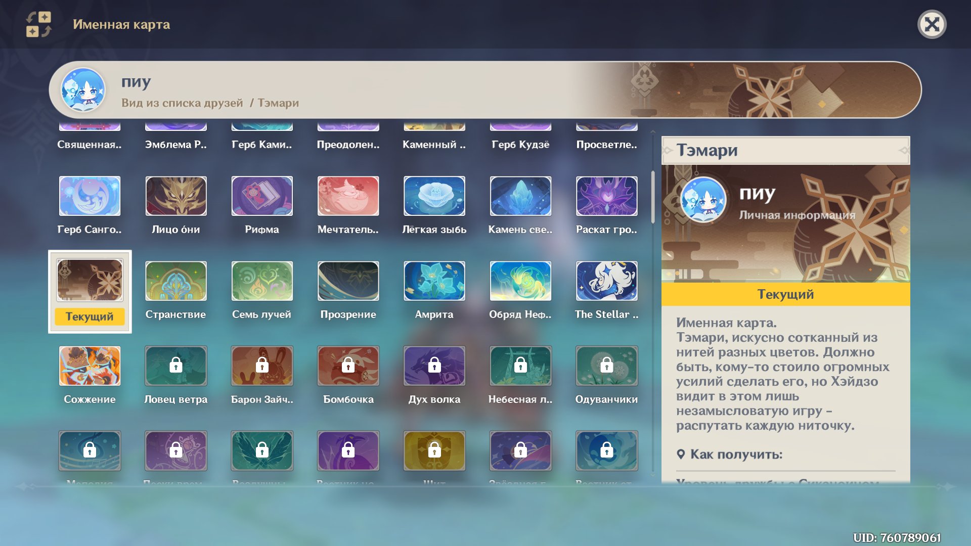This screenshot has width=971, height=546.
Task: Select the Лёгкая зыбь namecard
Action: (x=434, y=196)
